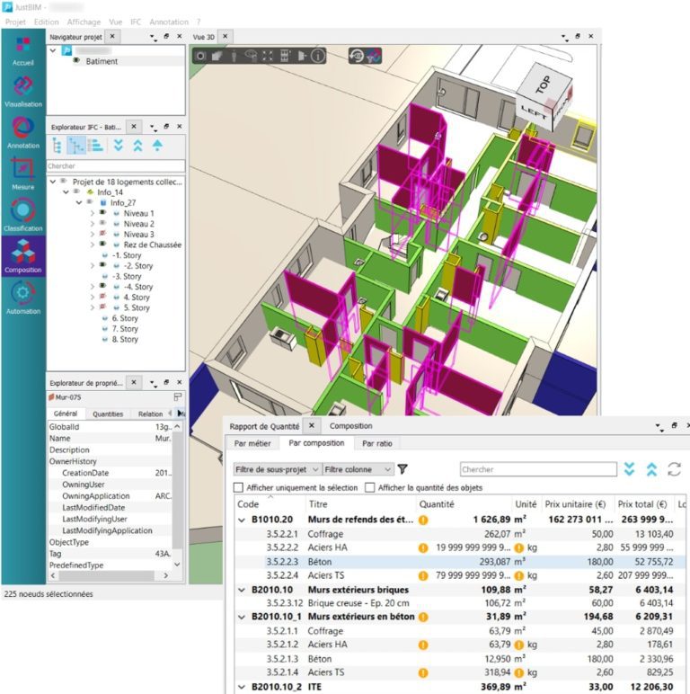Click the filter funnel icon in report

(x=402, y=468)
